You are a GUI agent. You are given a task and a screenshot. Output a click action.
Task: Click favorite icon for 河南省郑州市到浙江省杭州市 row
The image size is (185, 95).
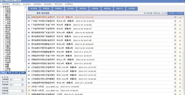[180, 64]
